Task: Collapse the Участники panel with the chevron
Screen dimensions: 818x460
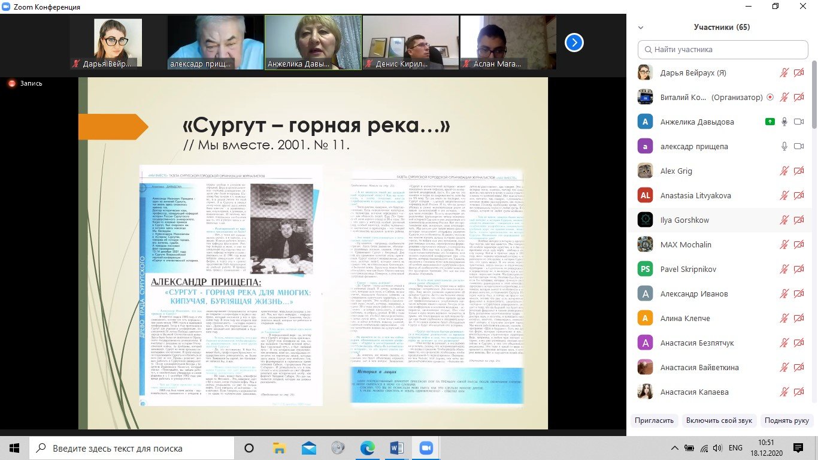Action: (641, 28)
